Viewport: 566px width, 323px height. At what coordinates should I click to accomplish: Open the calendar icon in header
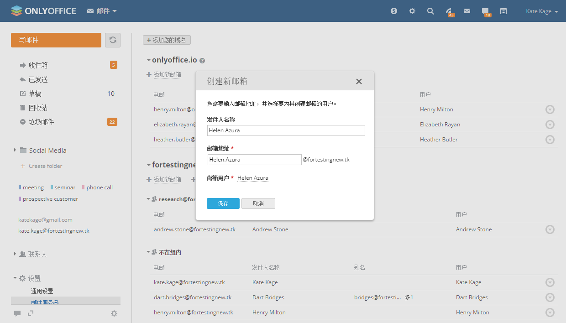(503, 11)
